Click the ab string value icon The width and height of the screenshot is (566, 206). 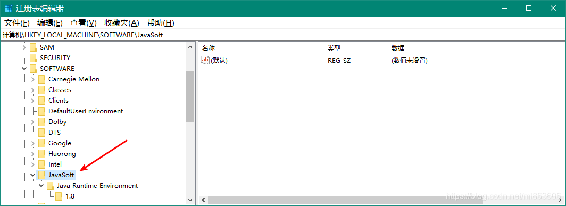click(x=205, y=60)
